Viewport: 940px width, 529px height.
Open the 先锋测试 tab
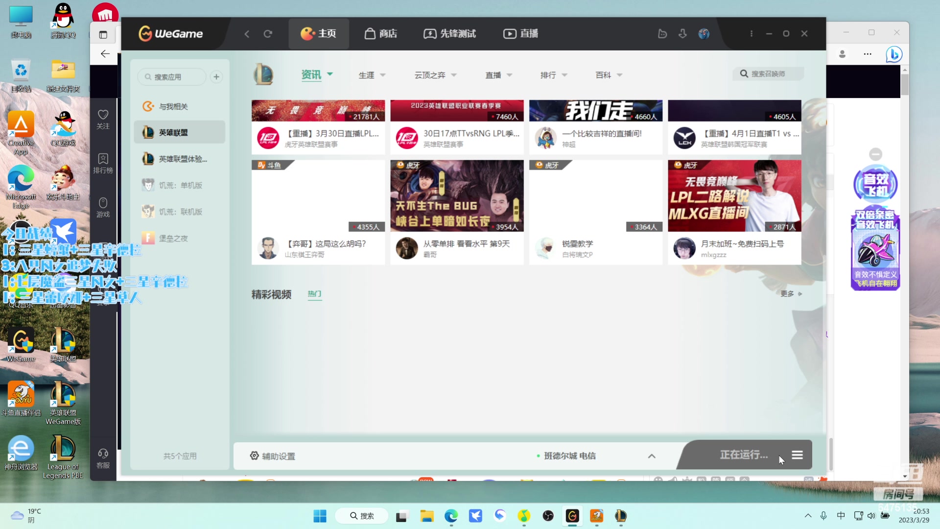[449, 33]
